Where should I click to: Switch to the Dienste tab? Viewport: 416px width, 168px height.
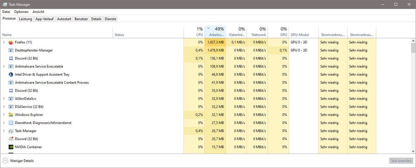pos(110,19)
